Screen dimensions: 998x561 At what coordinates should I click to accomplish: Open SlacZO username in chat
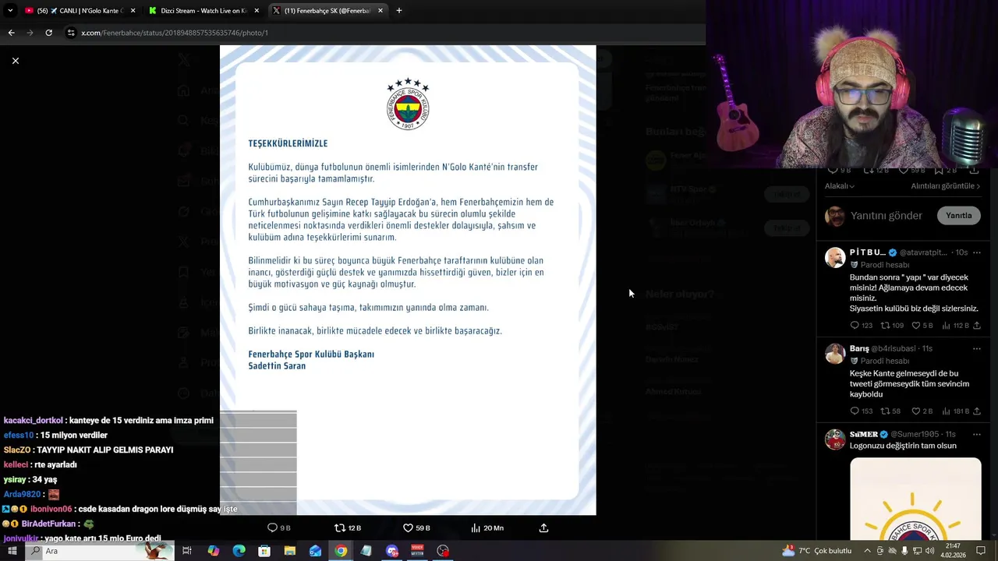click(16, 450)
